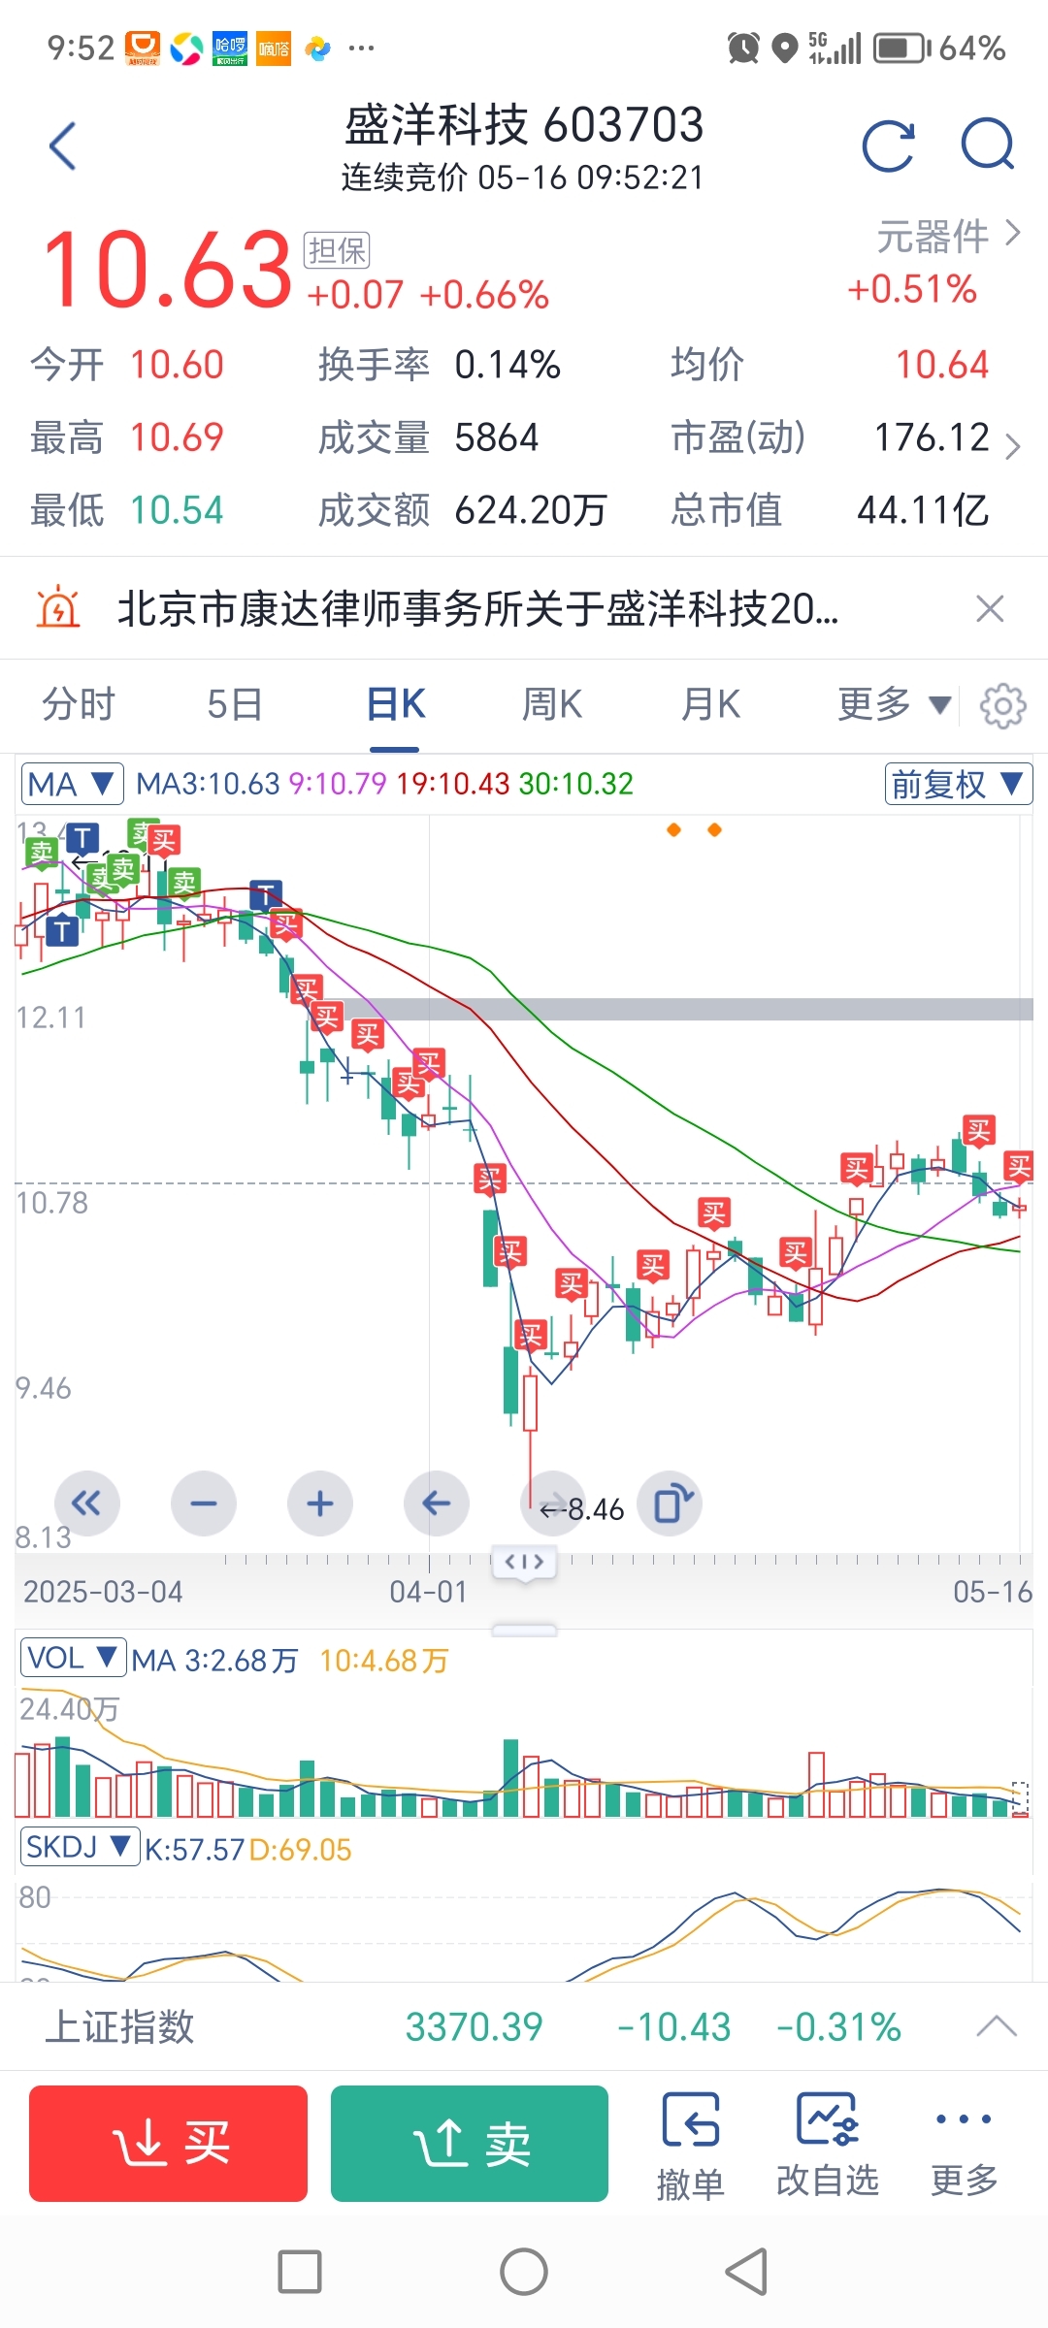The height and width of the screenshot is (2328, 1048).
Task: Open the SKDJ indicator dropdown
Action: coord(81,1846)
